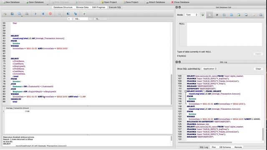Open dropdown of Save results view icon
The width and height of the screenshot is (267, 150).
[x=62, y=16]
